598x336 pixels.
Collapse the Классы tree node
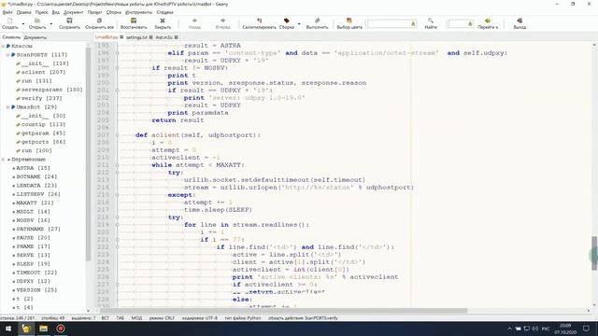(x=3, y=46)
